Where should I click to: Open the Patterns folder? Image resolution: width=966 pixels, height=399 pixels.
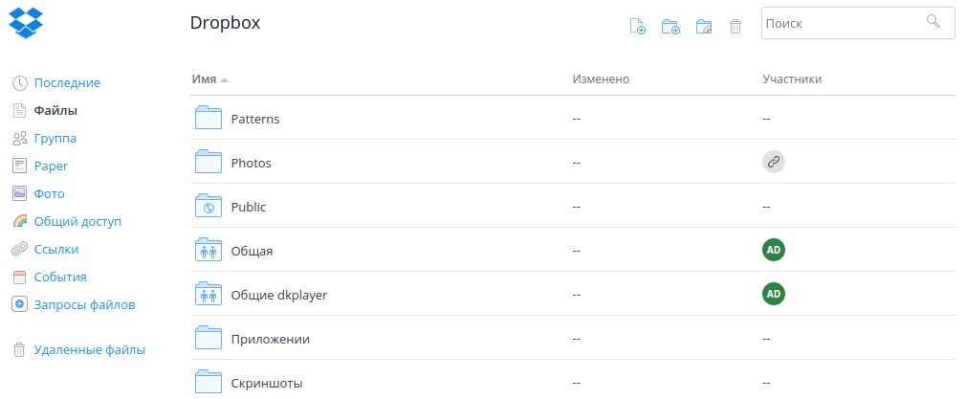click(255, 119)
